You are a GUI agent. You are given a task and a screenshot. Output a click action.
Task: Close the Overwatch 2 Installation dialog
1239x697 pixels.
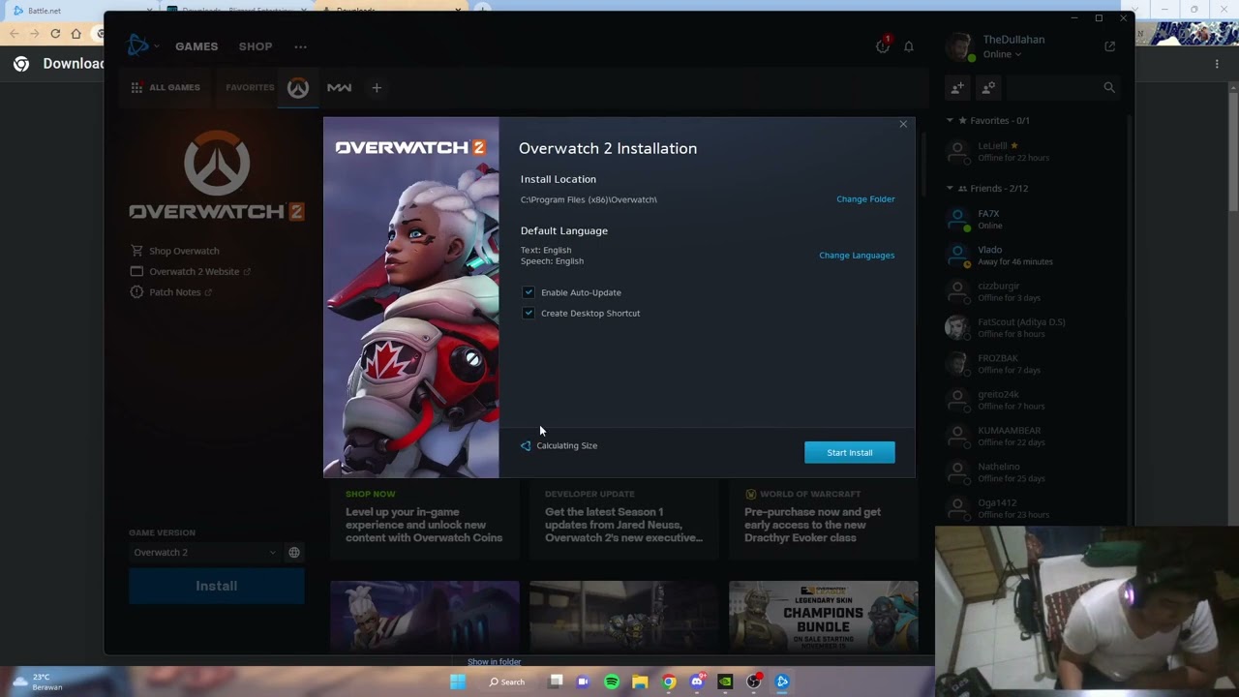click(903, 124)
